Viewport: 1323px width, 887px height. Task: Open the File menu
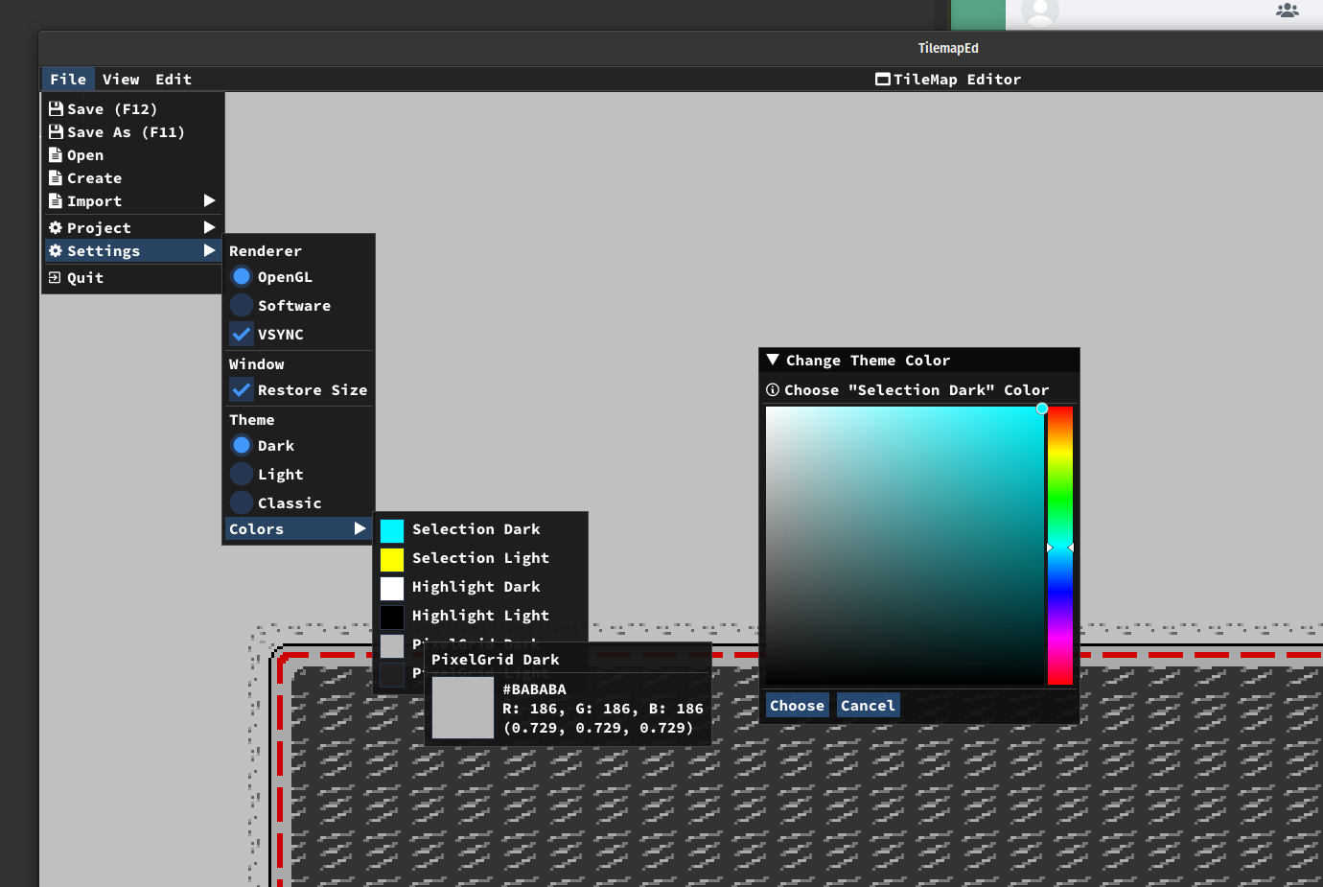tap(68, 79)
